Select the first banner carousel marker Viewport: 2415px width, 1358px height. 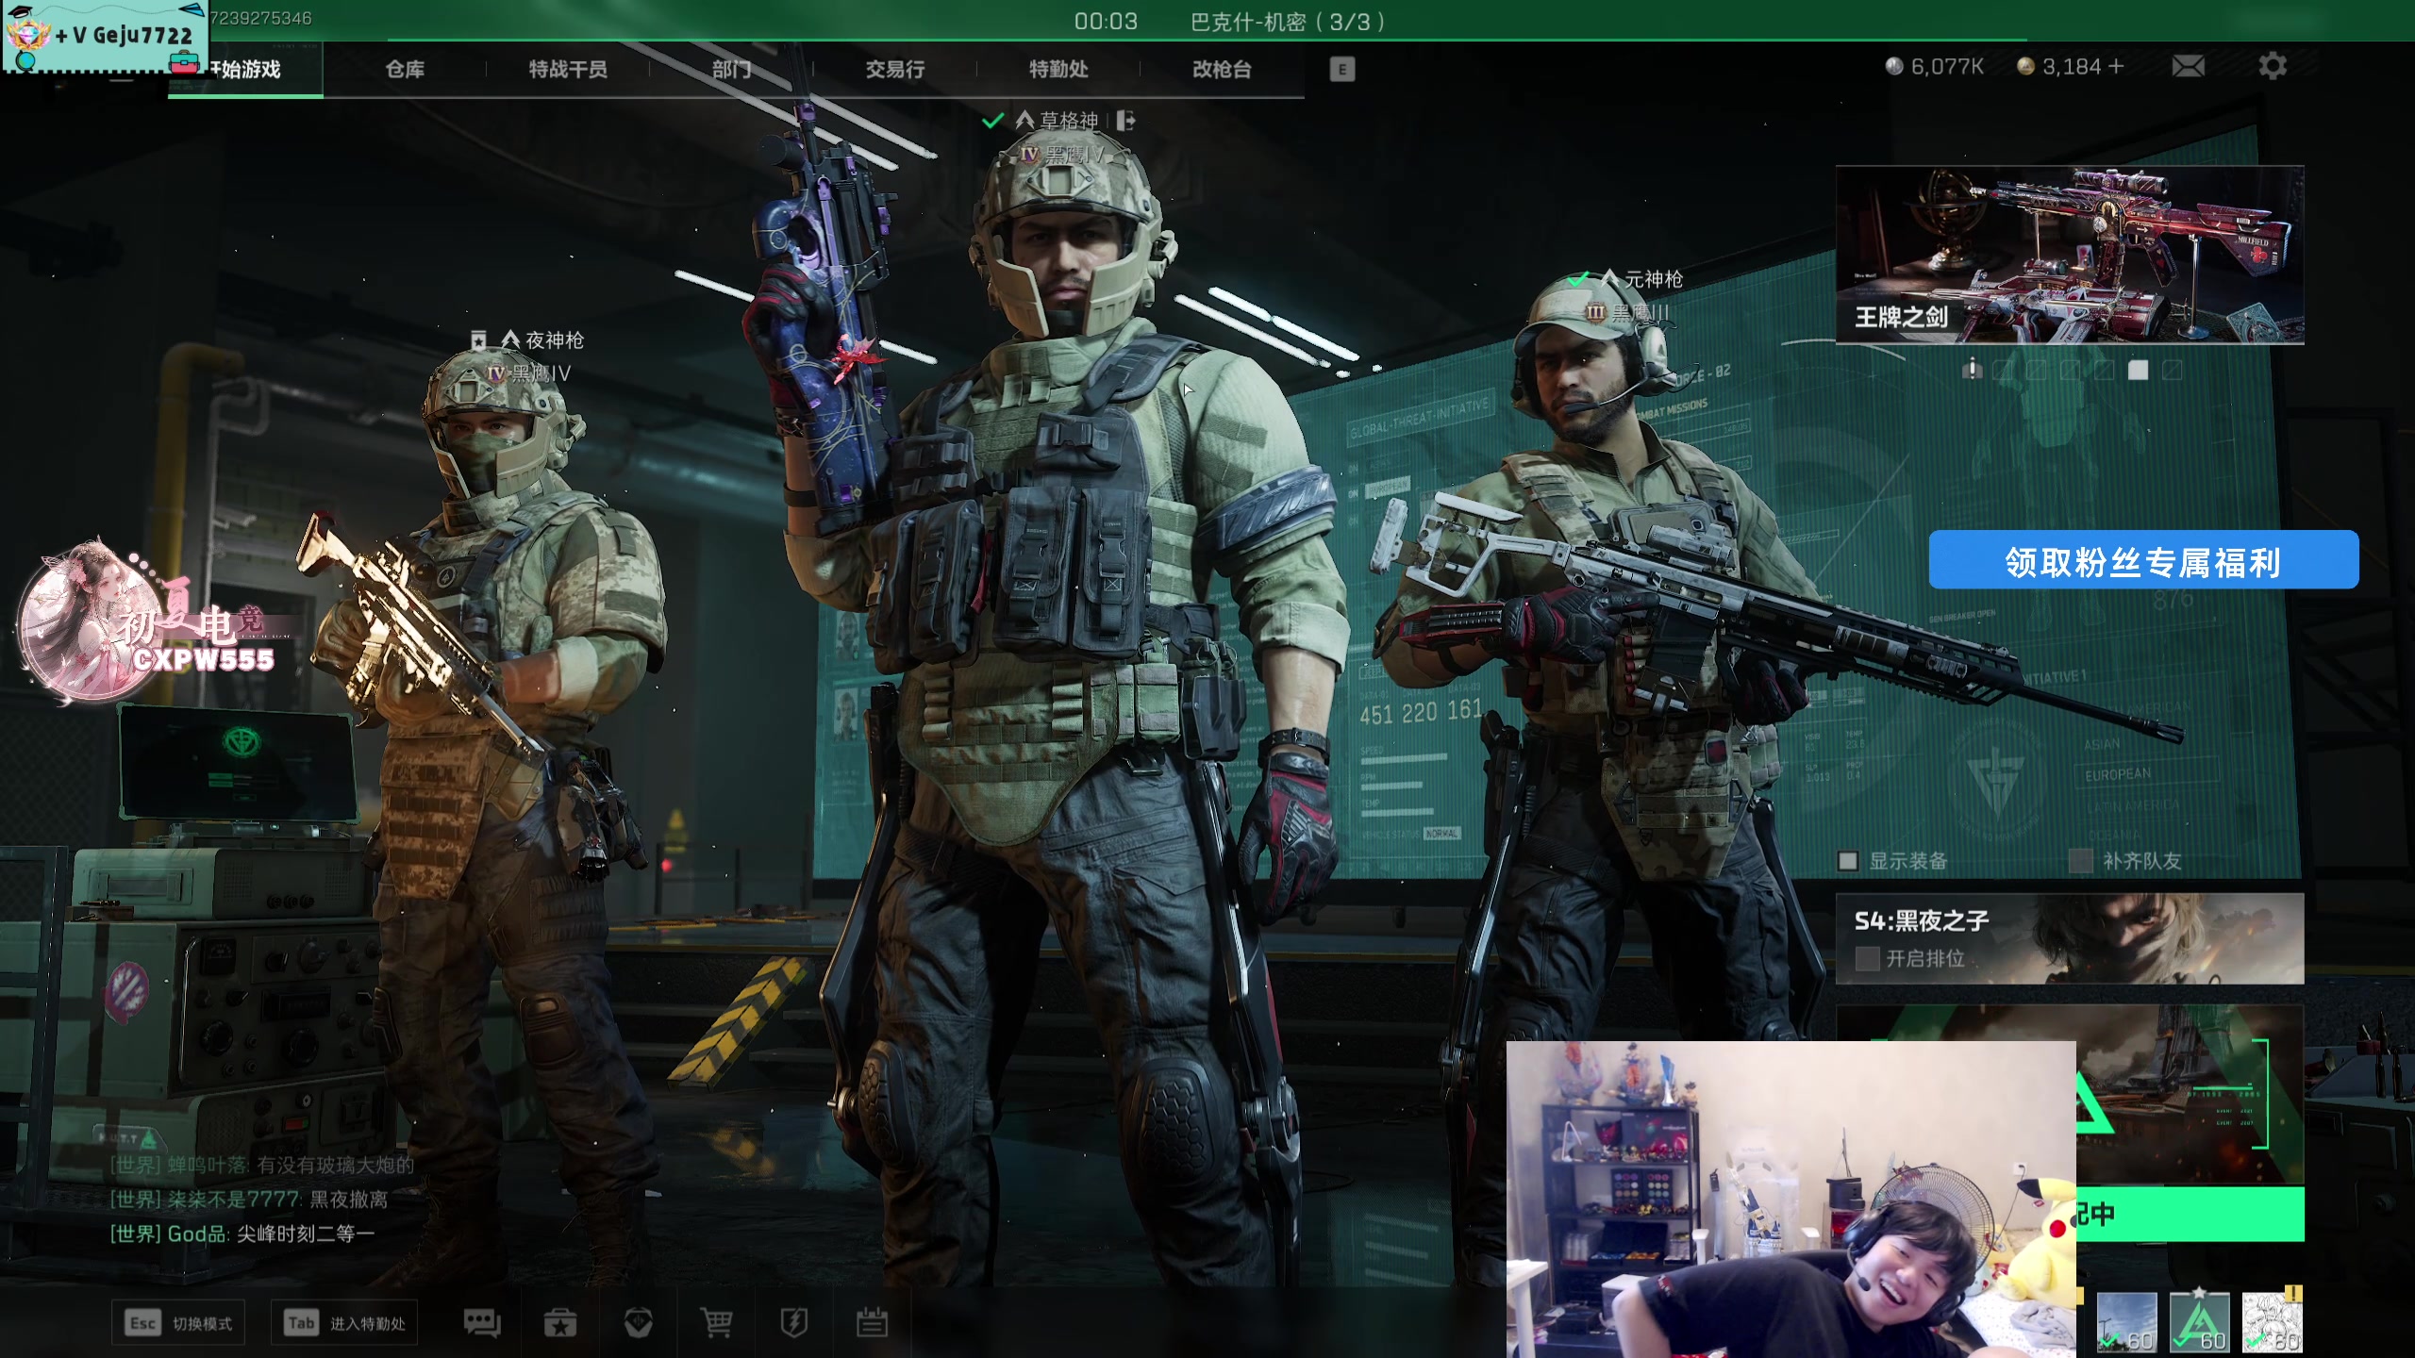click(1973, 369)
